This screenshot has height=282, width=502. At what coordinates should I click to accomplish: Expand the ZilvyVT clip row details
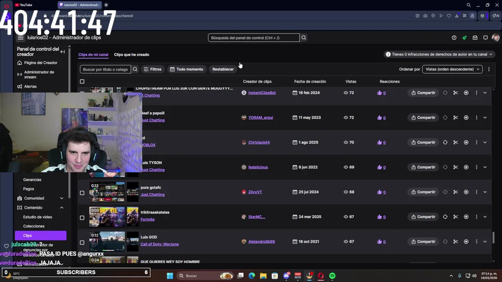tap(485, 192)
